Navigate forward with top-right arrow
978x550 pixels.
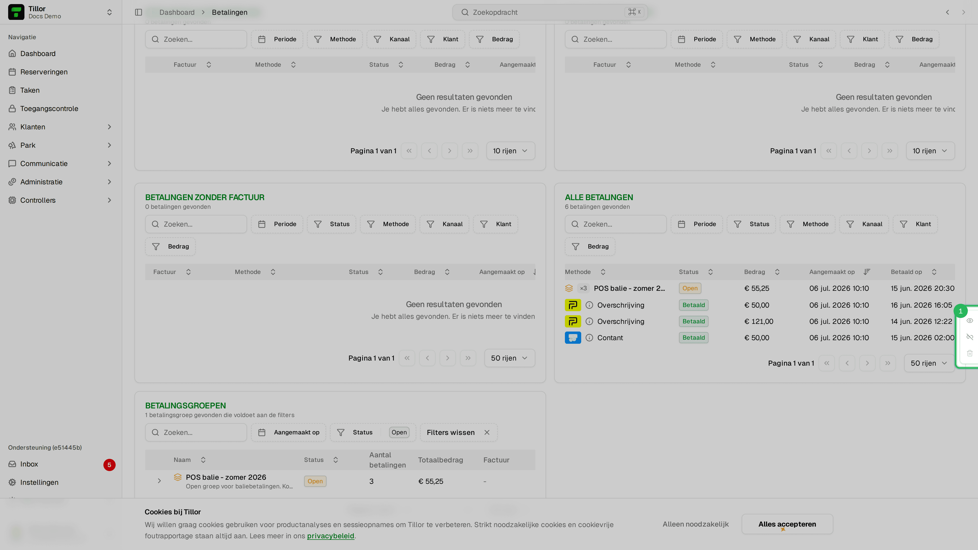click(x=963, y=12)
